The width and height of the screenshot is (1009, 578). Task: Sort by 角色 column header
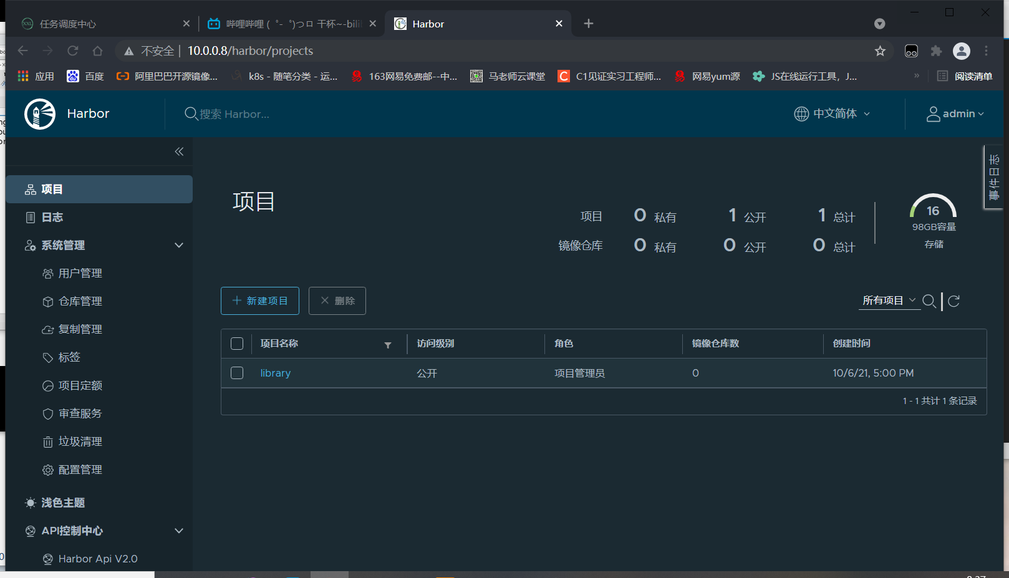click(564, 344)
